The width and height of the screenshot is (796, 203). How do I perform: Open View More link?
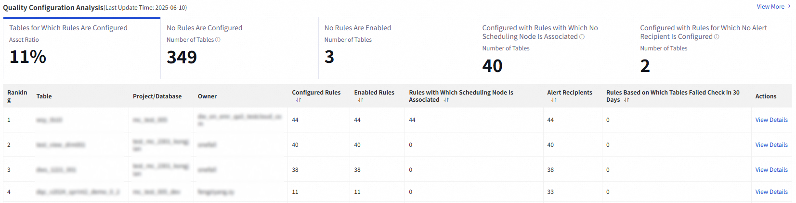pos(773,7)
